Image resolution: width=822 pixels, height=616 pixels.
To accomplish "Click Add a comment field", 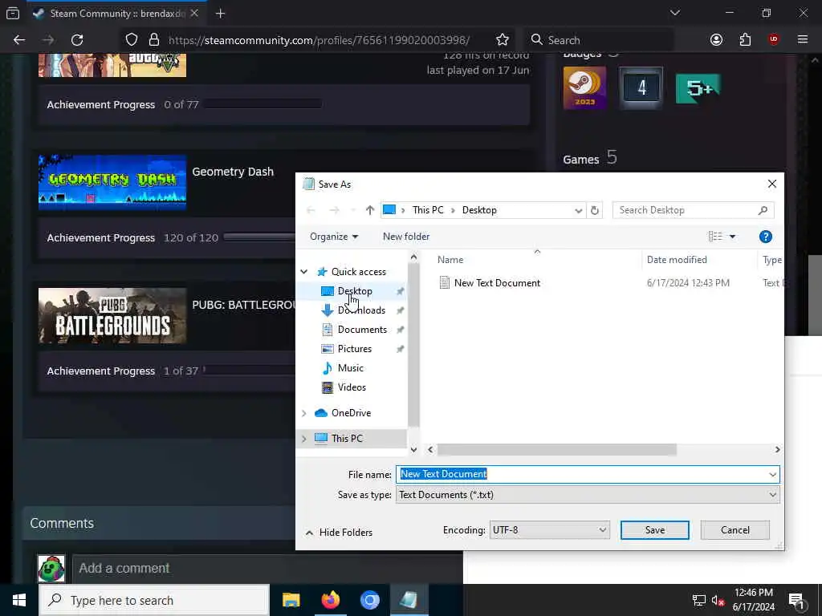I will click(x=267, y=569).
